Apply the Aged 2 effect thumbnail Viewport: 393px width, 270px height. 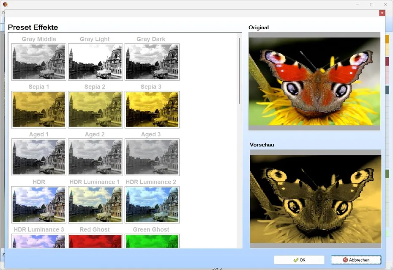coord(96,157)
